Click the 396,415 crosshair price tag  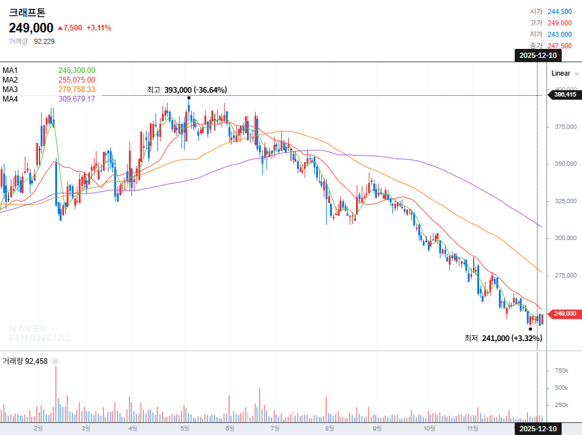(564, 95)
